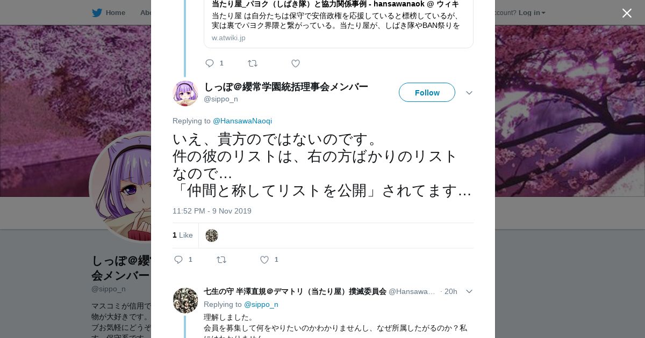This screenshot has width=645, height=338.
Task: Expand the main tweet options chevron
Action: 469,93
